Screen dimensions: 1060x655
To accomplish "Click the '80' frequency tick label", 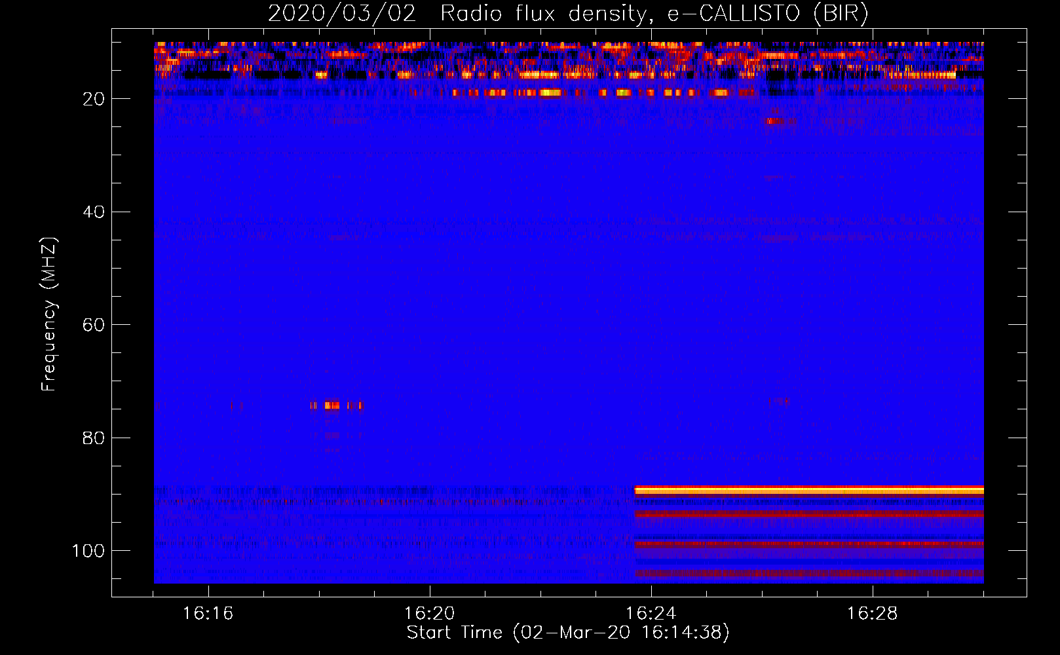I will coord(94,438).
